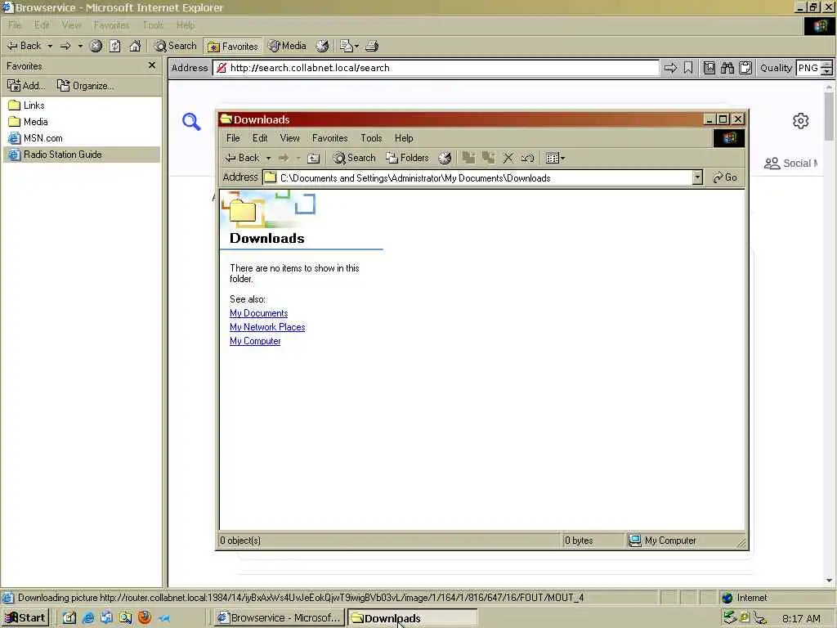Open Favorites menu in Downloads window
Viewport: 837px width, 628px height.
pyautogui.click(x=330, y=138)
